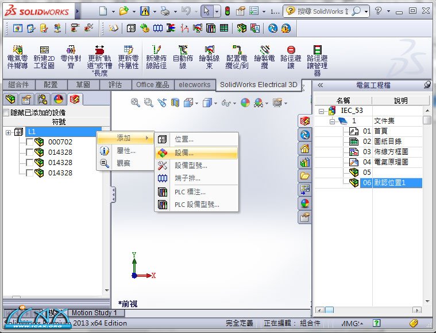Open the New document dropdown arrow
The width and height of the screenshot is (436, 333).
coord(113,11)
